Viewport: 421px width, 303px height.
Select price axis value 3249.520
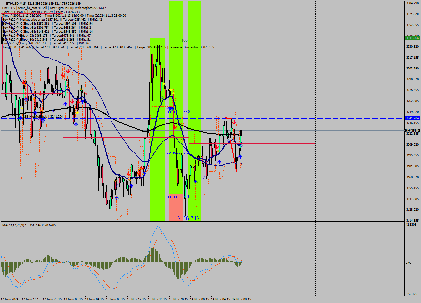412,112
